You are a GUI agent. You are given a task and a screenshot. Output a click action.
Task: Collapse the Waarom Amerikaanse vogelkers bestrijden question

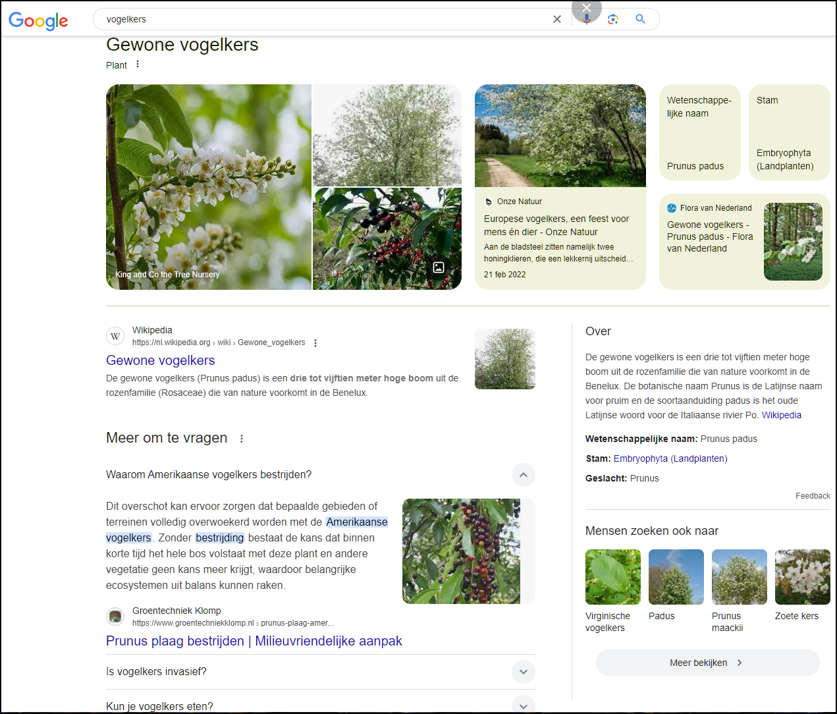coord(523,475)
